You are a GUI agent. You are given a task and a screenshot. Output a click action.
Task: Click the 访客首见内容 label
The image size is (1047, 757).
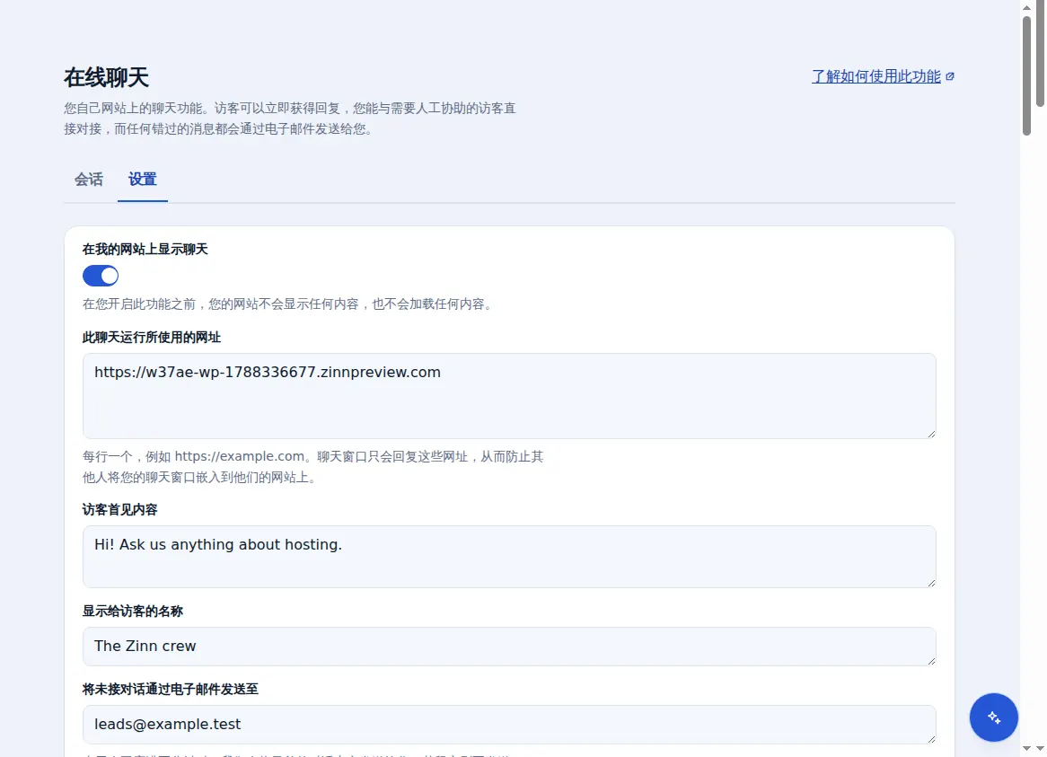coord(120,510)
